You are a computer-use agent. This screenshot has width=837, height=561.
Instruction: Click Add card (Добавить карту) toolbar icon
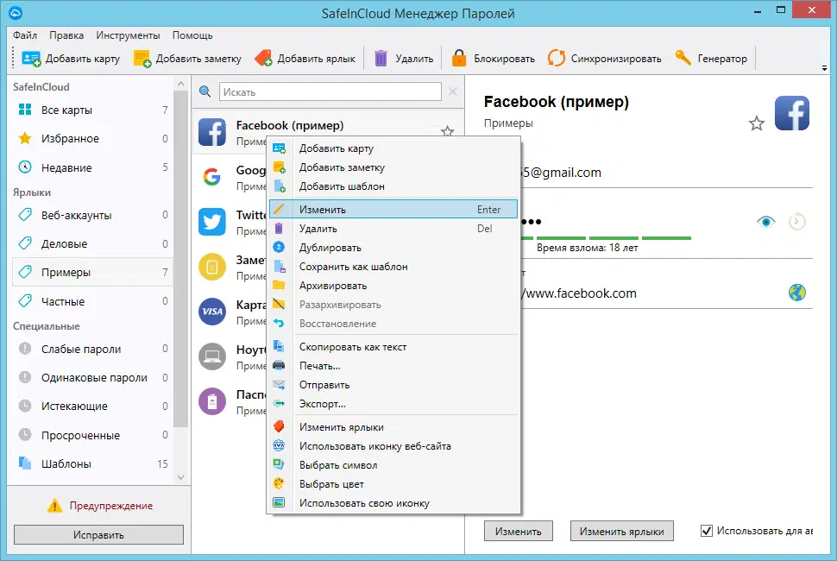[x=31, y=59]
